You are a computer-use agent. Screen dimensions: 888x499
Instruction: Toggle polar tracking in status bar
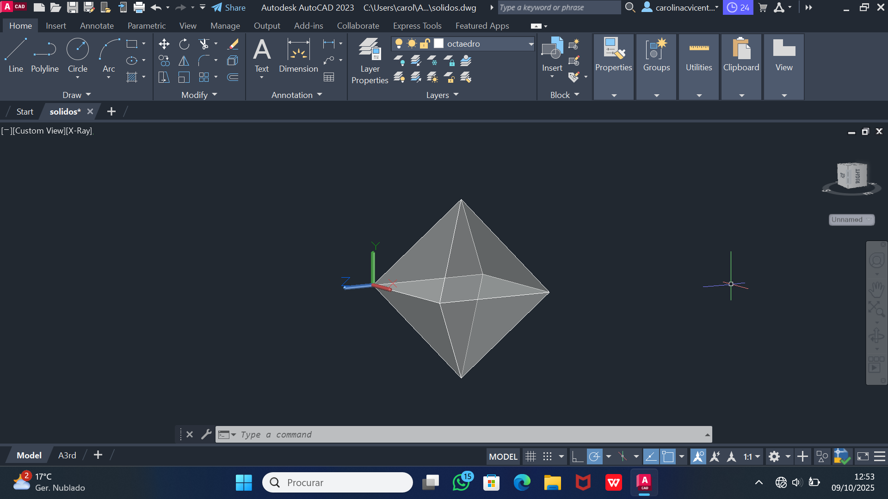tap(594, 457)
